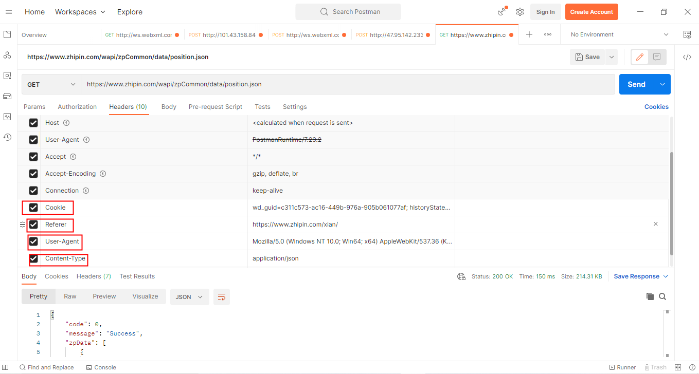699x374 pixels.
Task: Copy the response body
Action: tap(650, 296)
